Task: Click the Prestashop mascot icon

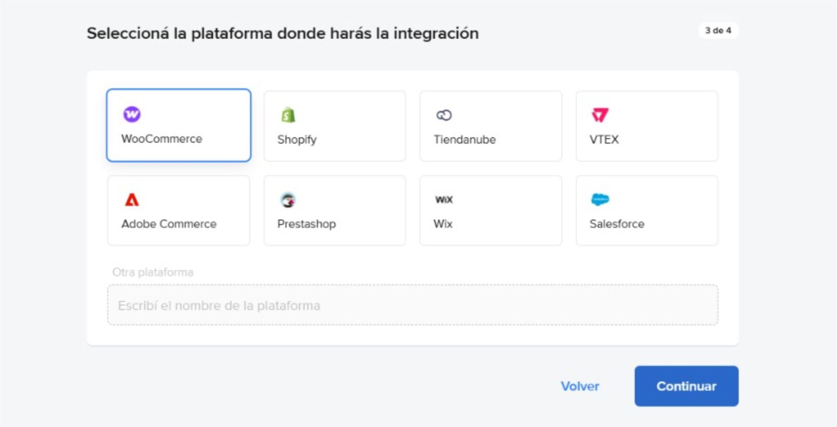Action: (288, 200)
